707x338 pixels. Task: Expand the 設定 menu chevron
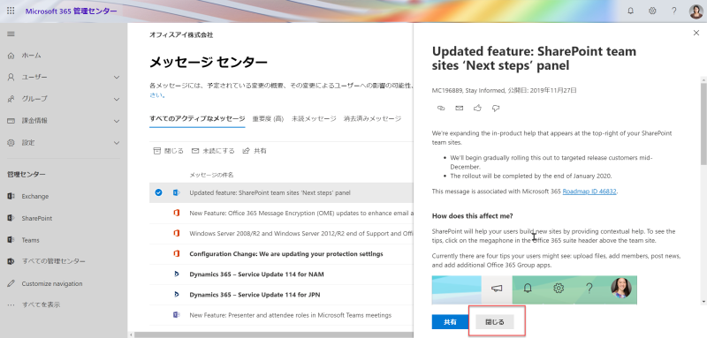click(117, 143)
